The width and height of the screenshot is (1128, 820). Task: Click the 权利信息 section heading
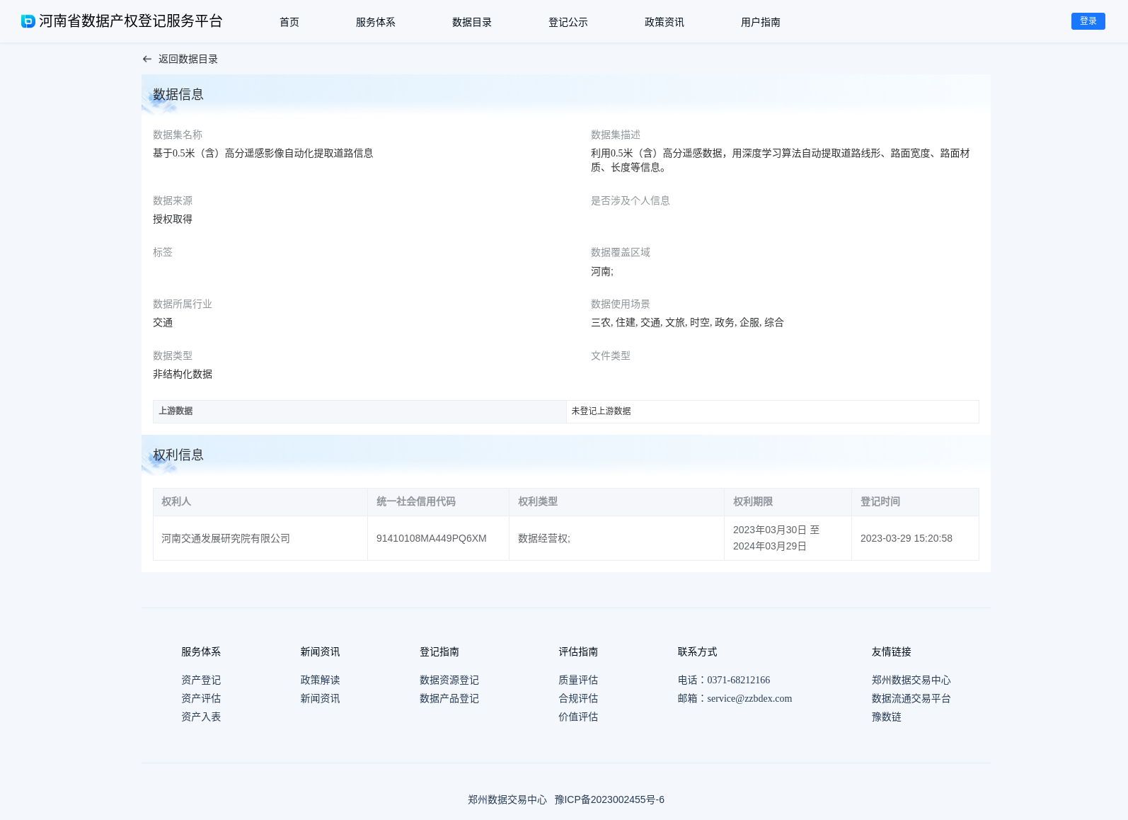tap(178, 455)
